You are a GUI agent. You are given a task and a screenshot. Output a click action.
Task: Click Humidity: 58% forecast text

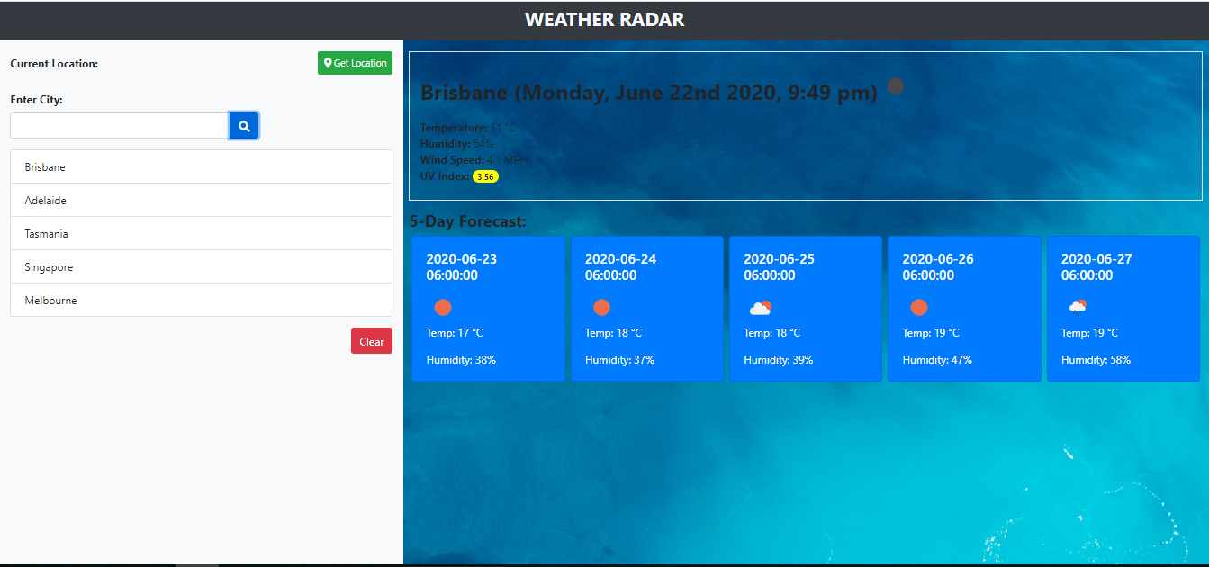(1096, 360)
